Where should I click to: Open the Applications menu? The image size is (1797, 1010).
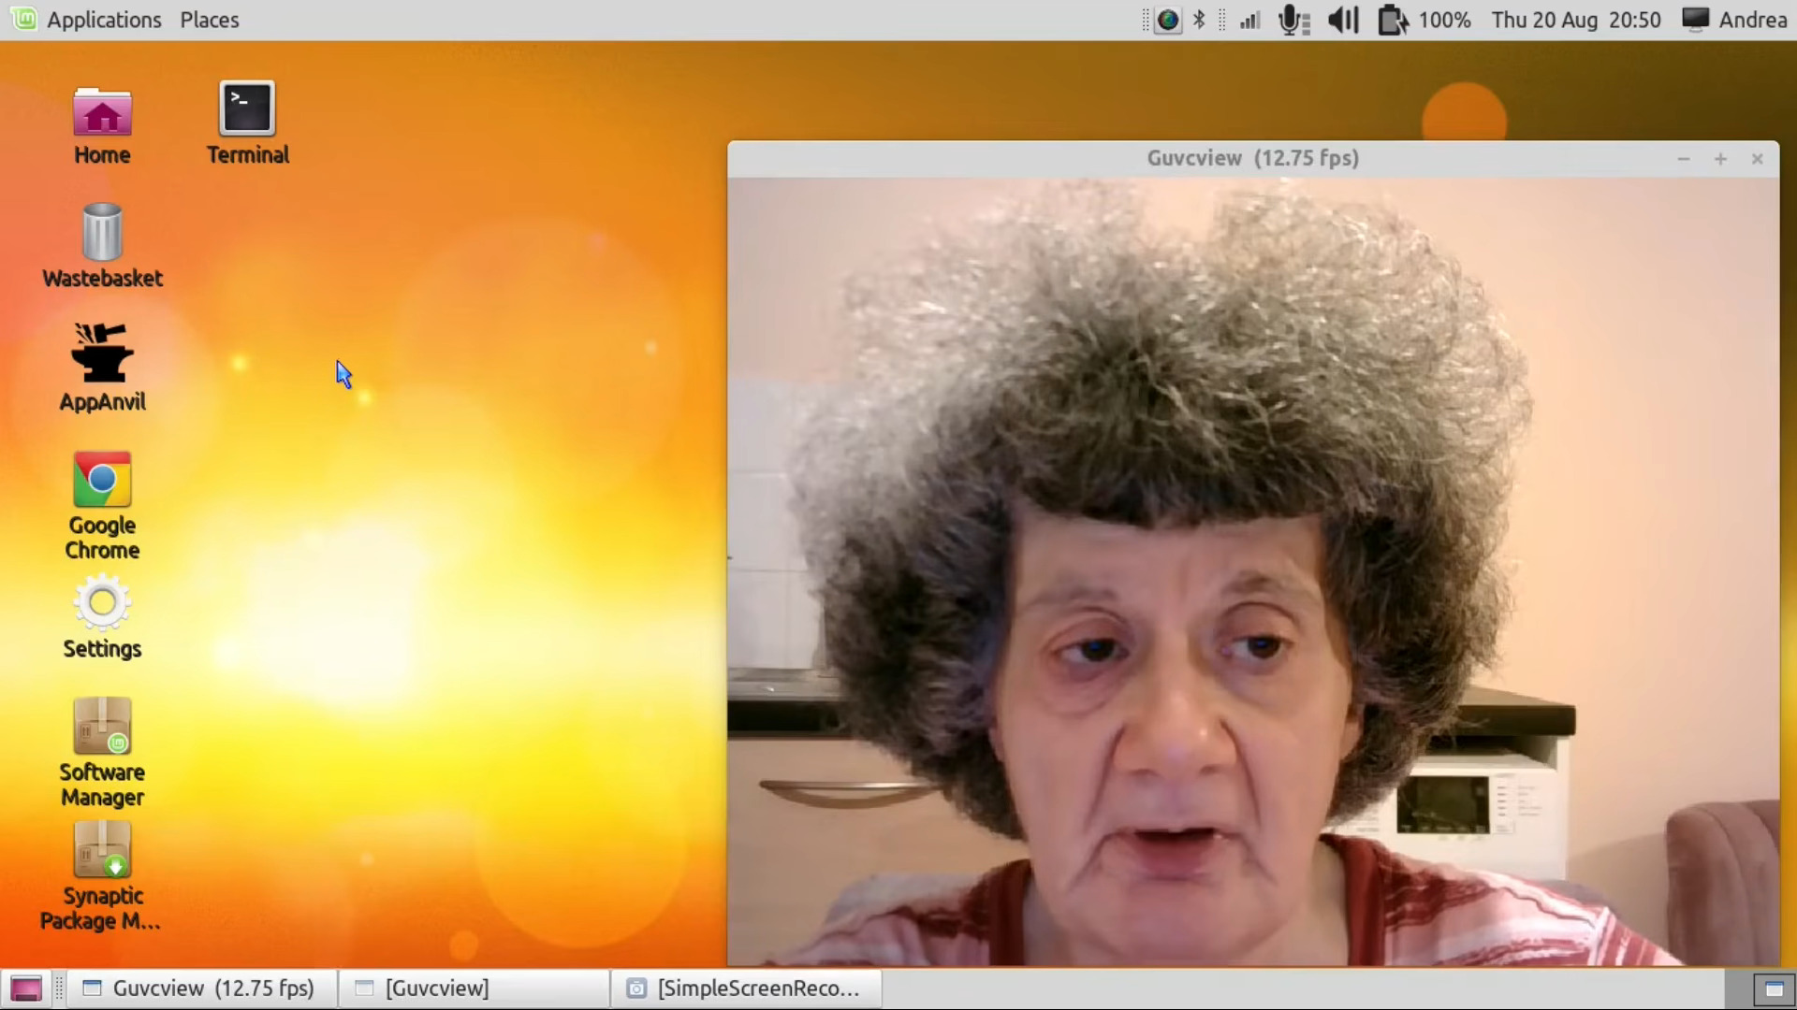point(104,20)
